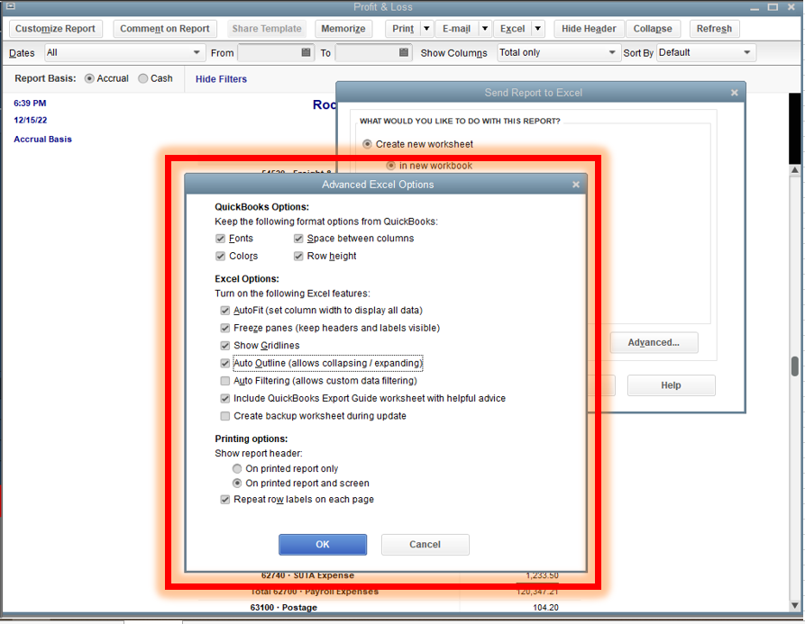Click Memorize button
The width and height of the screenshot is (805, 624).
point(343,29)
